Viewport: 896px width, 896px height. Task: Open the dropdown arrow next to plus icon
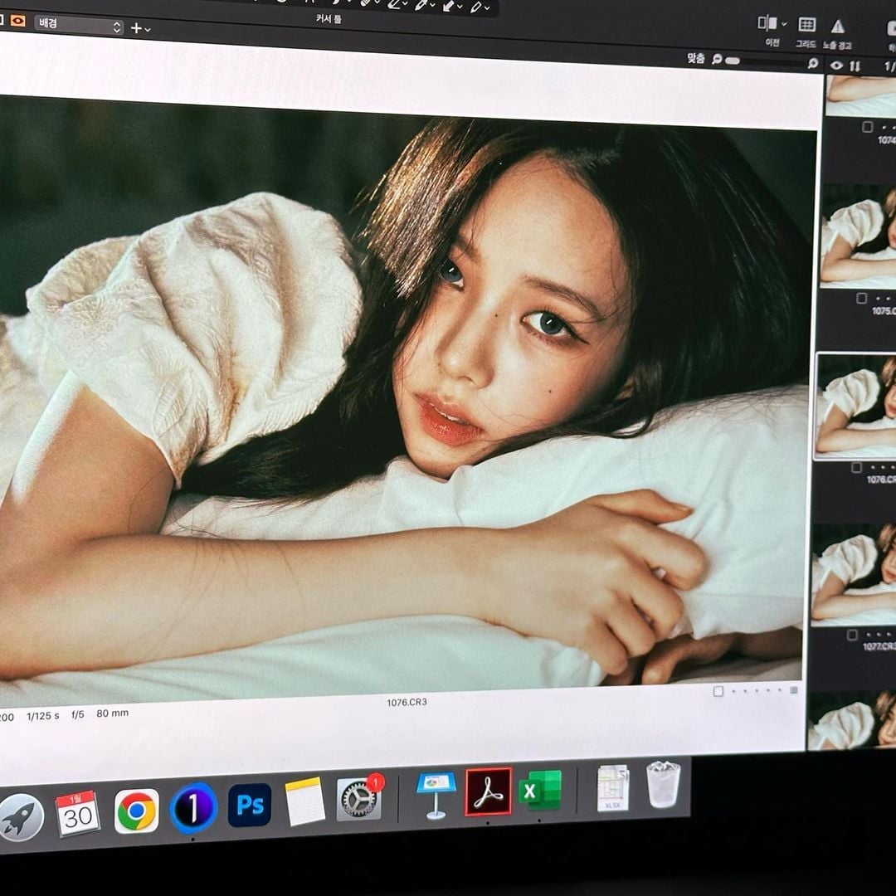pos(148,30)
